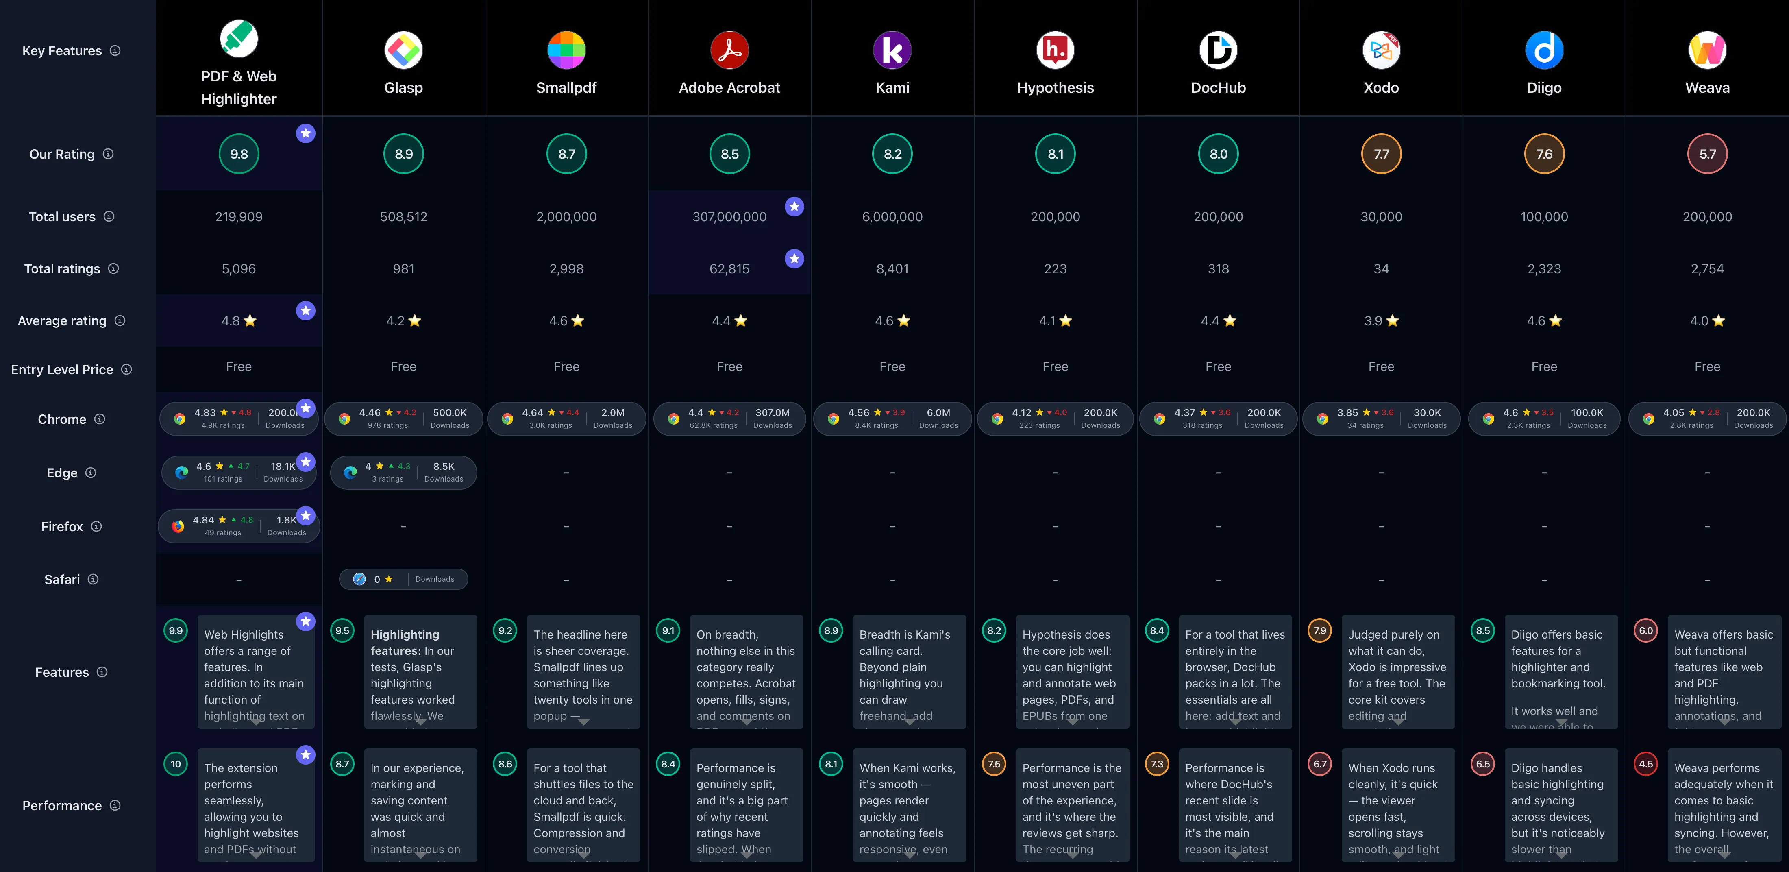1789x872 pixels.
Task: Open the Total users info tooltip icon
Action: [x=109, y=216]
